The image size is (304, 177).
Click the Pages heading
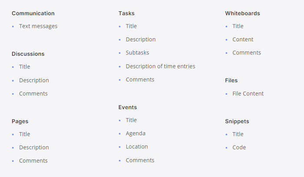tap(20, 121)
